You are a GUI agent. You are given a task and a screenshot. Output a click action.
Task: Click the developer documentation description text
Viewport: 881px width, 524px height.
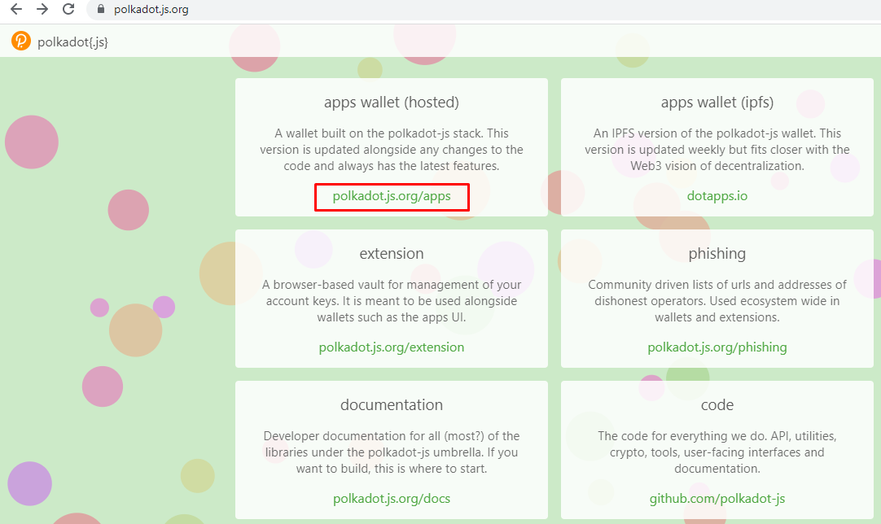pos(392,452)
